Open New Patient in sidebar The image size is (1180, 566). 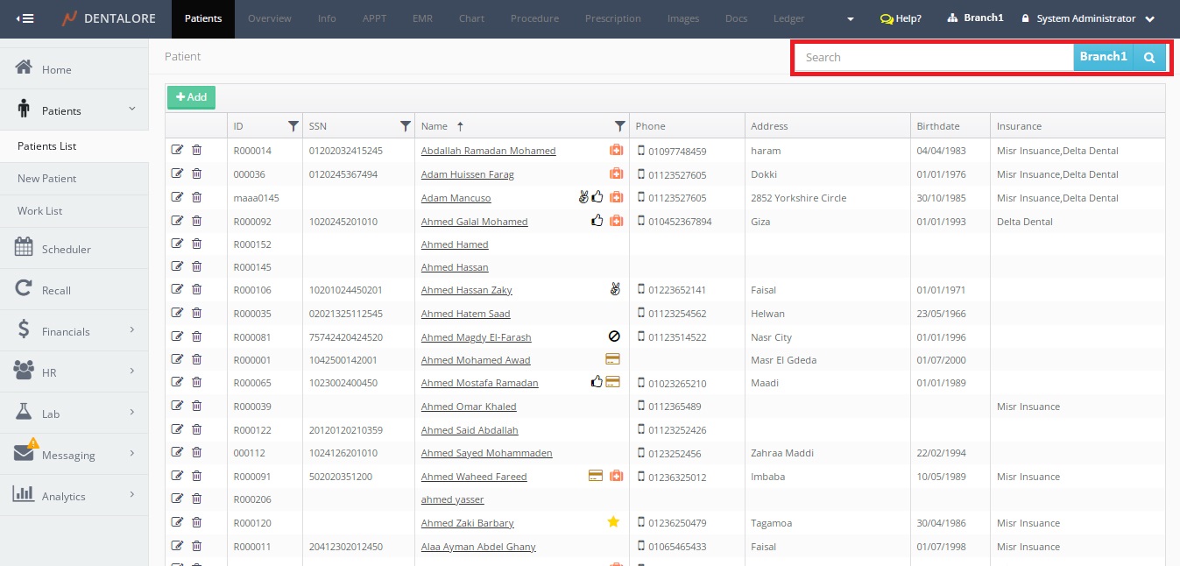pos(47,178)
